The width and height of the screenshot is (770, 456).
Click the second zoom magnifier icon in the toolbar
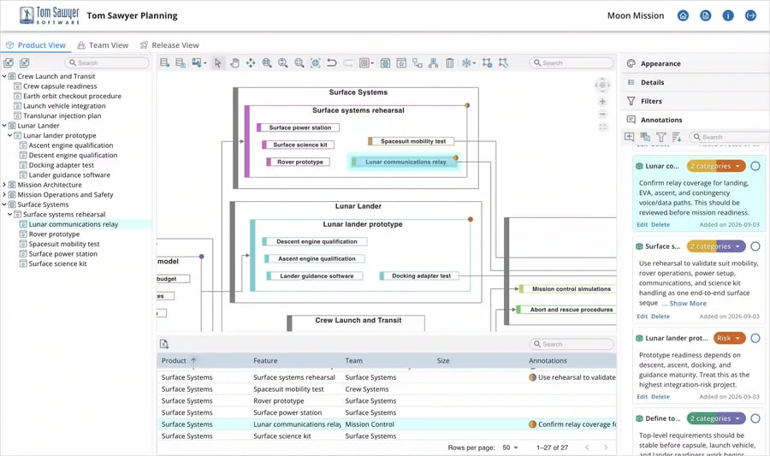[x=283, y=62]
